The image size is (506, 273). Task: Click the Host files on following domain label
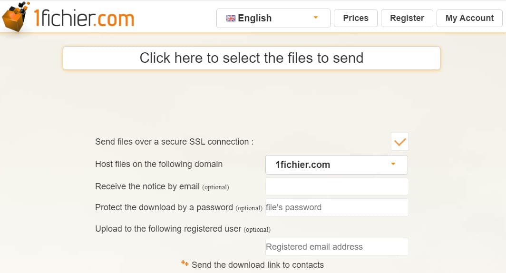click(x=159, y=164)
